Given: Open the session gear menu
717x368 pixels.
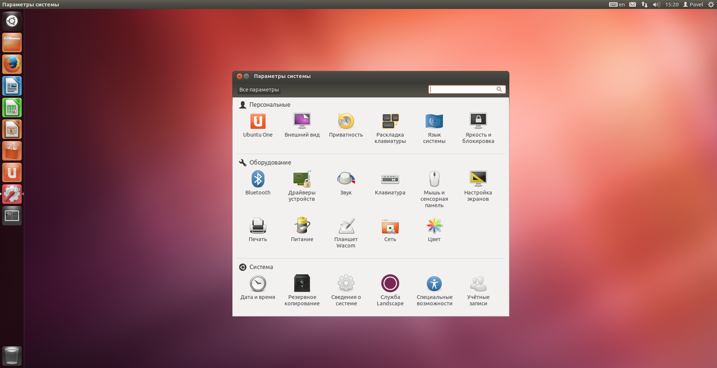Looking at the screenshot, I should pyautogui.click(x=711, y=4).
